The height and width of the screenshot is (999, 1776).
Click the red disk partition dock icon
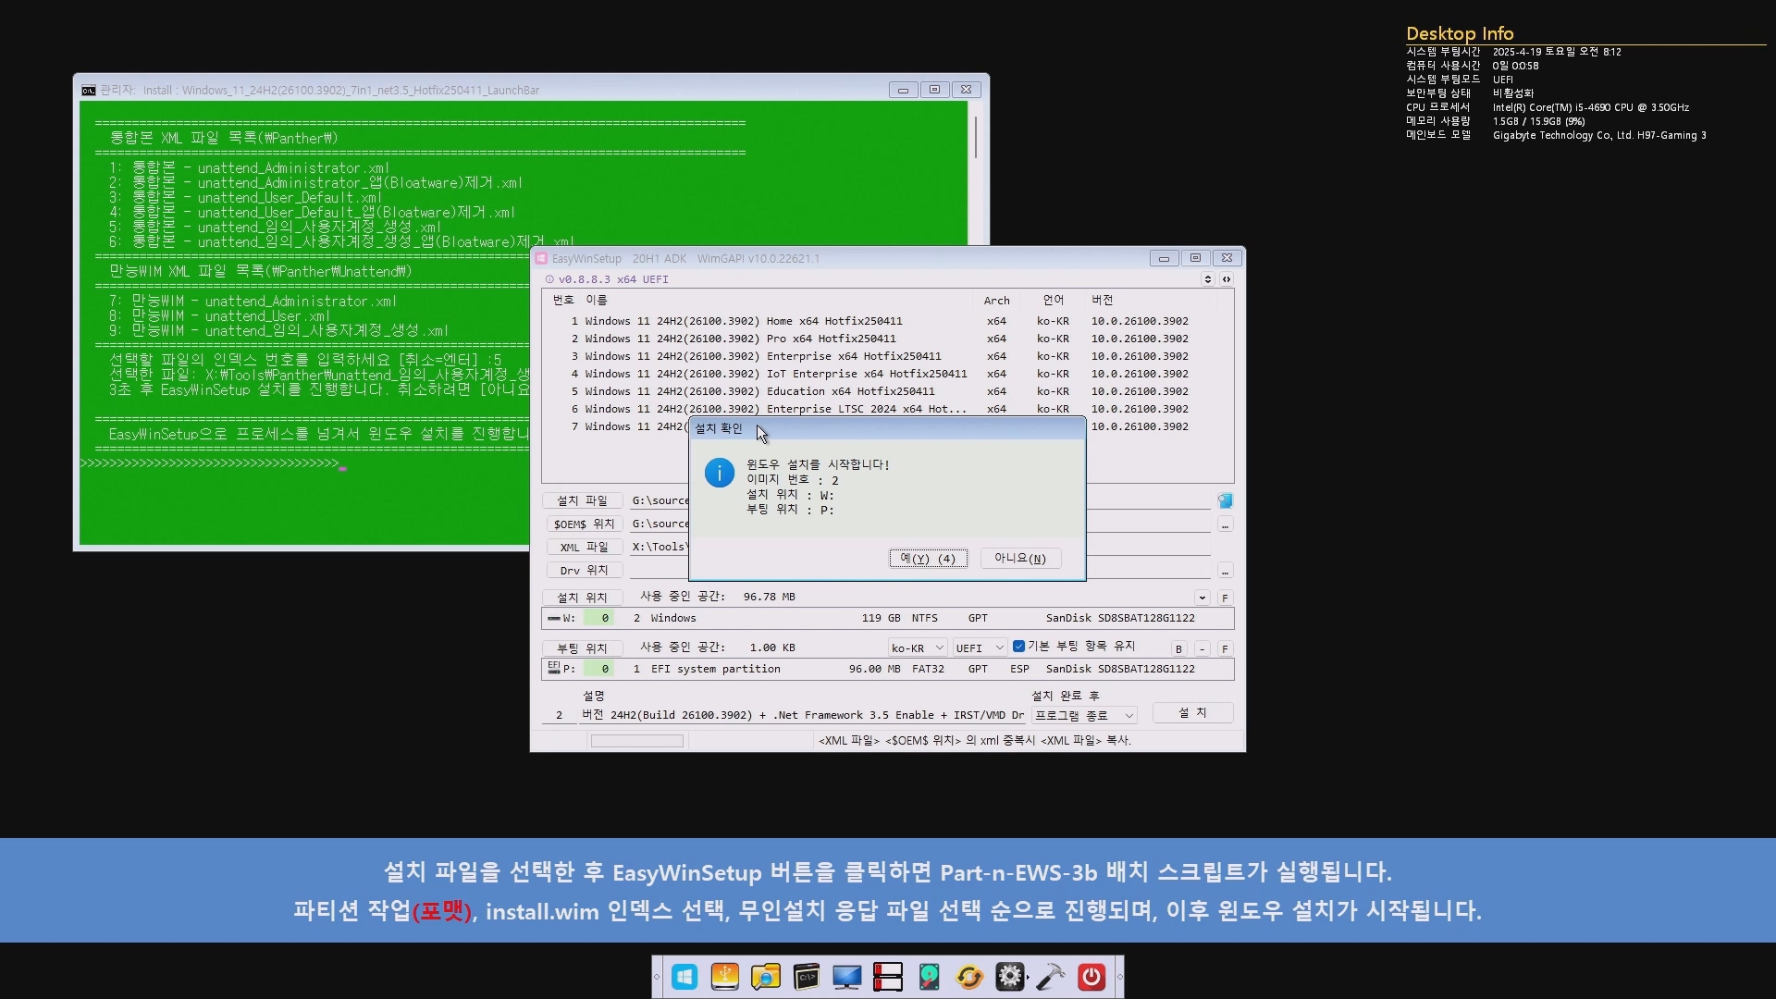888,977
